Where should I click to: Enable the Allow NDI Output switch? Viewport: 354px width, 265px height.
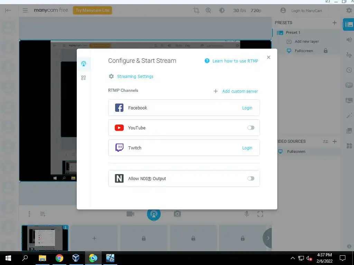(251, 178)
